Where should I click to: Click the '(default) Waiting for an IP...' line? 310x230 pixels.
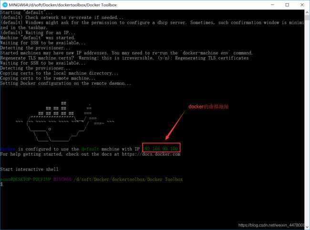38,32
